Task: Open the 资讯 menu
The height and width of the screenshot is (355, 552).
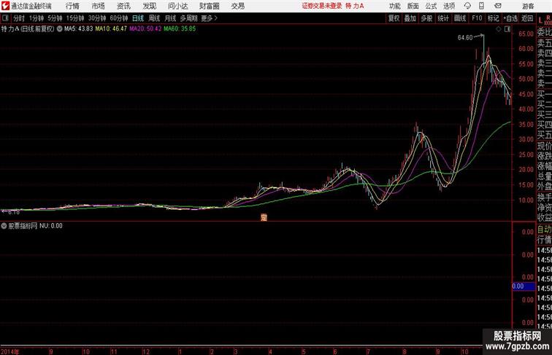Action: 123,6
